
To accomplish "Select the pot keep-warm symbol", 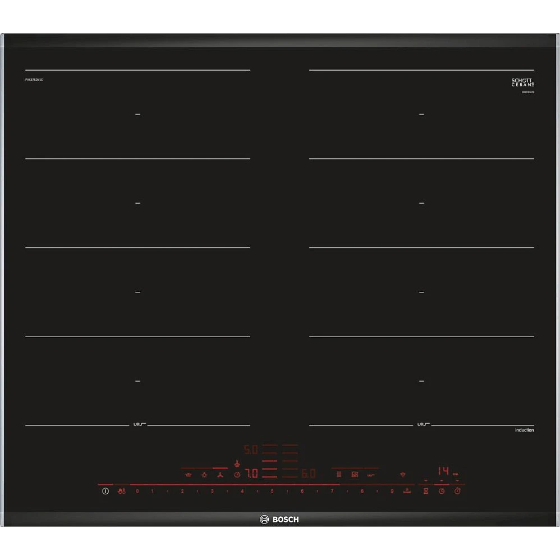I will (188, 475).
